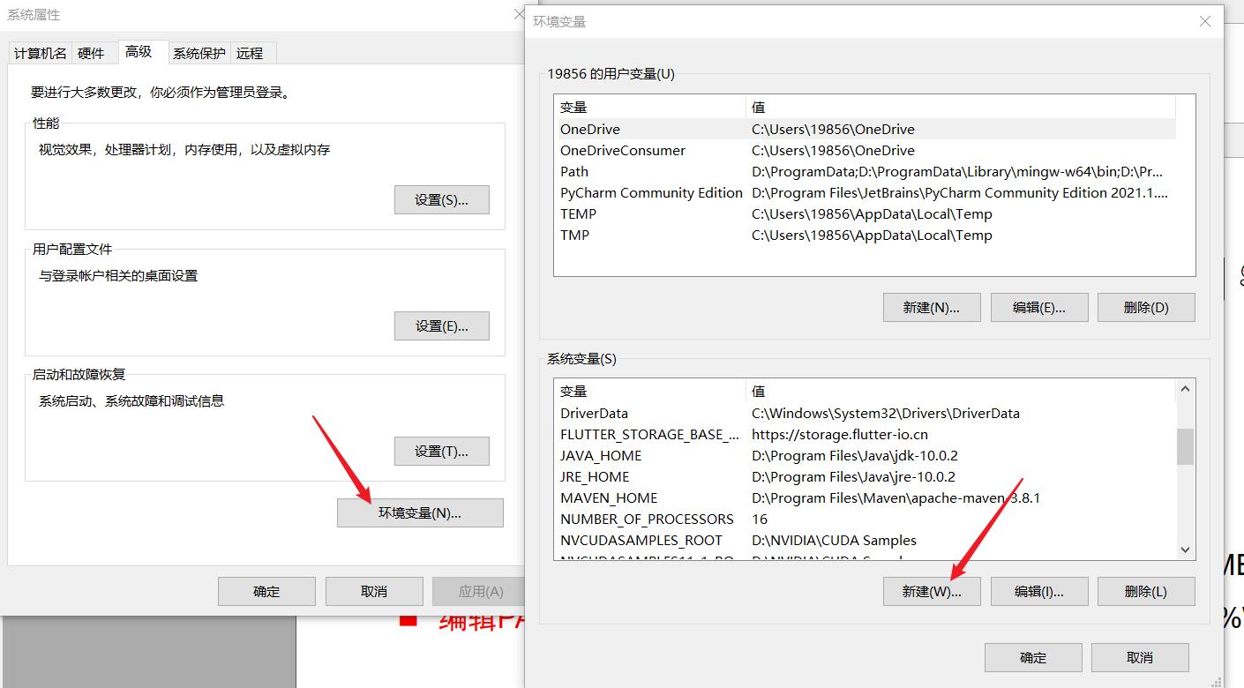Switch to the 硬件 tab
The width and height of the screenshot is (1244, 688).
point(94,53)
